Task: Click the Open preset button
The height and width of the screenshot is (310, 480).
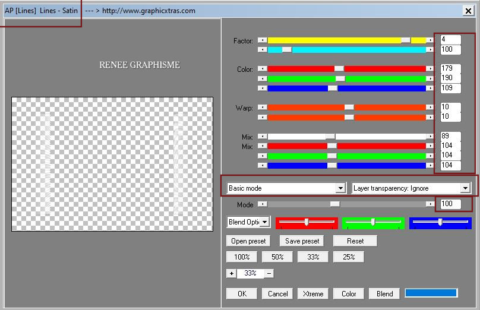Action: (248, 241)
